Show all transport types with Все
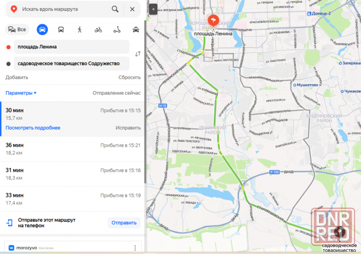This screenshot has height=254, width=361. (x=17, y=30)
